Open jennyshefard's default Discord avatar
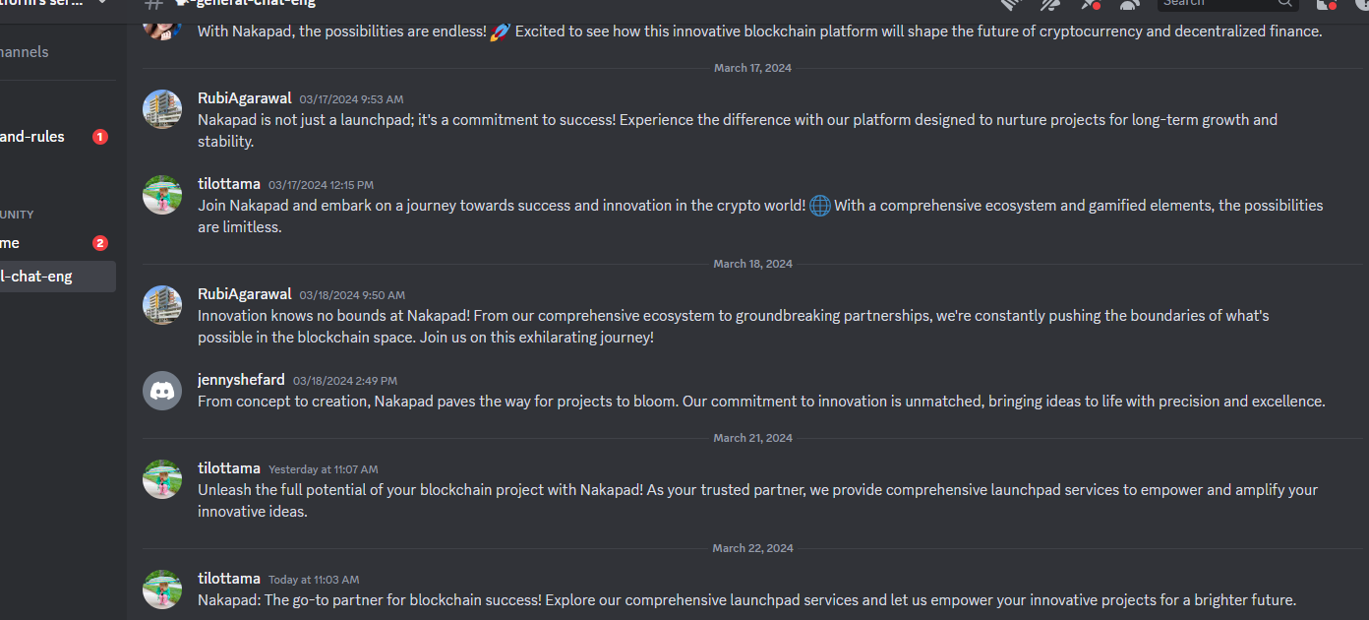Screen dimensions: 1369x620 [x=162, y=391]
